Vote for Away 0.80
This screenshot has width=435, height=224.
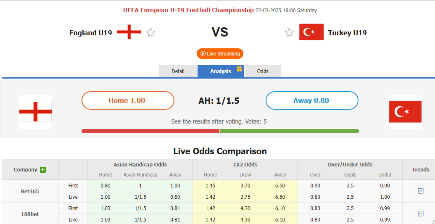pyautogui.click(x=311, y=100)
